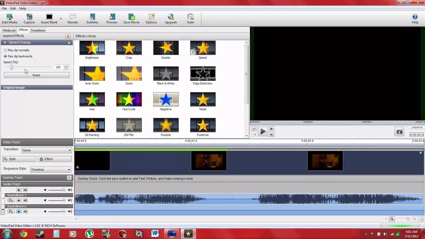Viewport: 425px width, 239px height.
Task: Select the Play clip backwards option
Action: coord(18,56)
